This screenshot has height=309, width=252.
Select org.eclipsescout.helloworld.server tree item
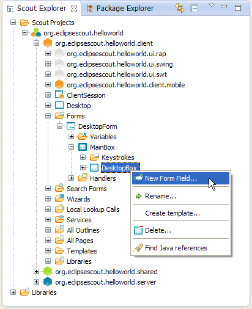tap(106, 282)
